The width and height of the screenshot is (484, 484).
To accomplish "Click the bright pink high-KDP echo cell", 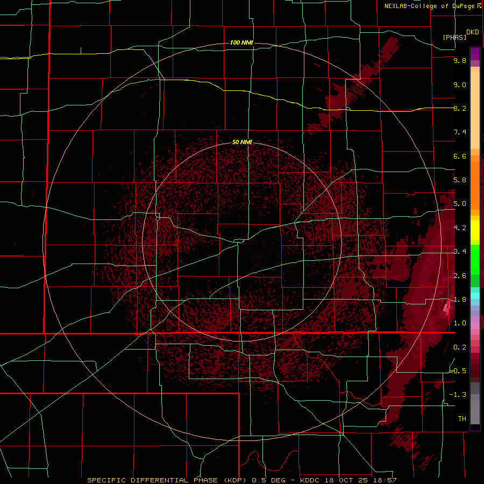I will point(447,308).
